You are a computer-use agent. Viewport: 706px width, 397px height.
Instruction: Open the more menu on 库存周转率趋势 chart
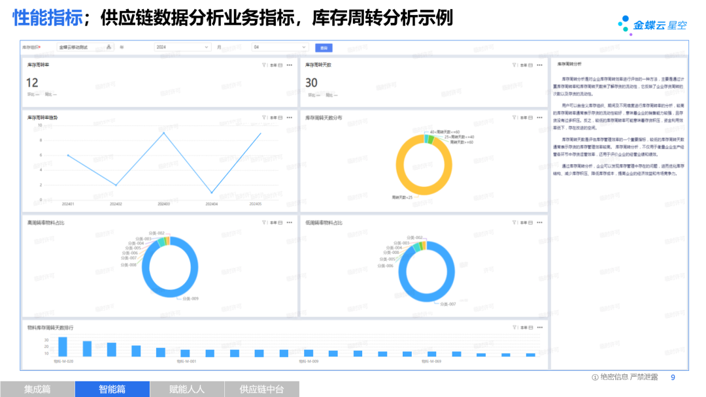tap(290, 118)
